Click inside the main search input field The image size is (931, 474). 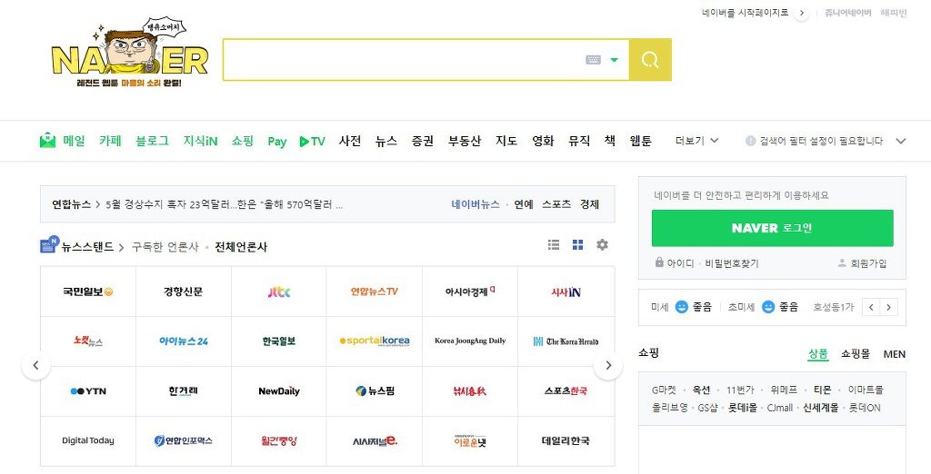(x=400, y=60)
